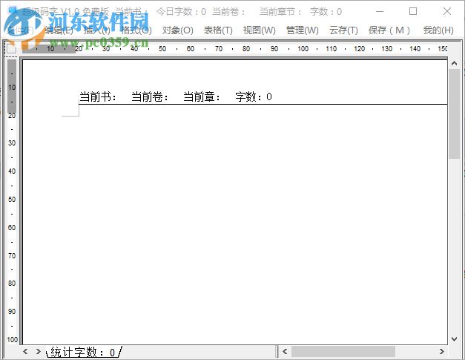Click the 50 mark on vertical ruler

pyautogui.click(x=12, y=200)
